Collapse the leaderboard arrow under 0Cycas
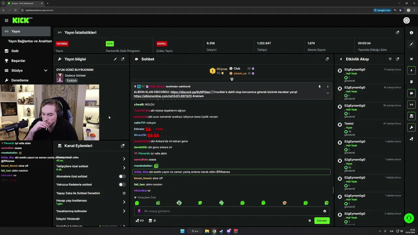418x235 pixels. [x=232, y=79]
